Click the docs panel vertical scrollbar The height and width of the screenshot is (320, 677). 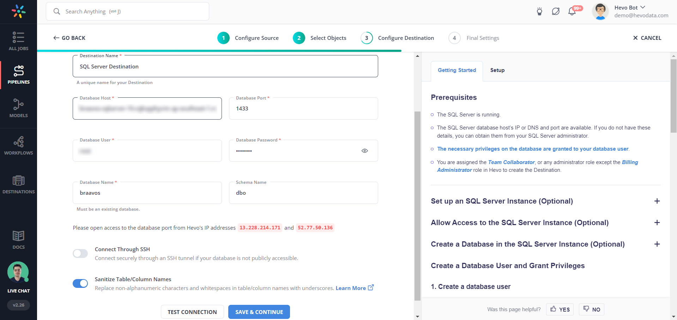point(673,96)
